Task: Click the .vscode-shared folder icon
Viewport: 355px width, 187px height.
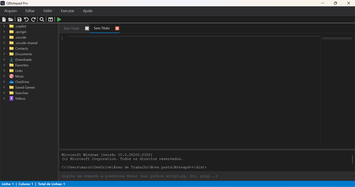Action: click(x=11, y=43)
